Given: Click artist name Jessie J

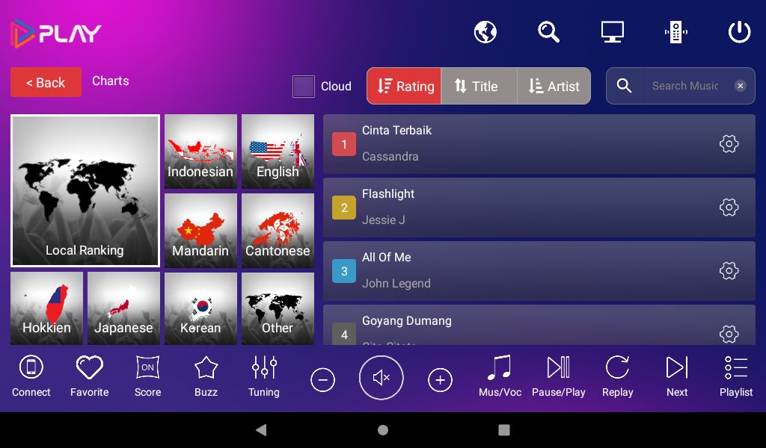Looking at the screenshot, I should (384, 220).
